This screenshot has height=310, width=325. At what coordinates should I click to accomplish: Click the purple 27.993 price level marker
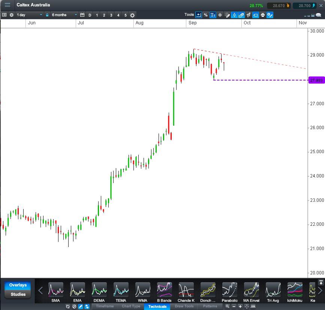[x=316, y=80]
